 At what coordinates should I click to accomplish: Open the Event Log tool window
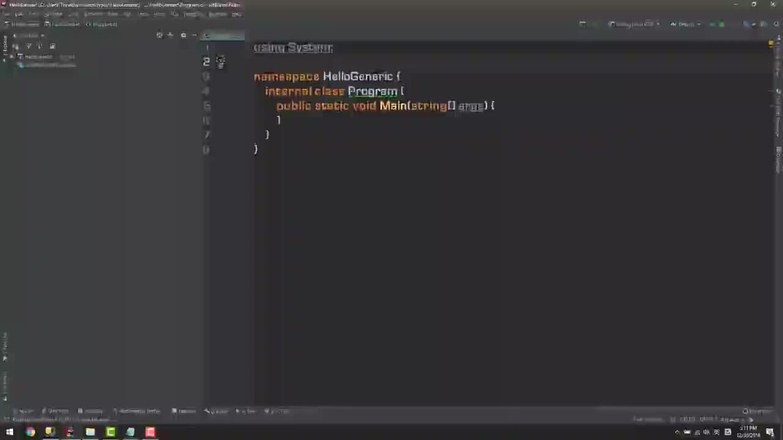coord(757,411)
